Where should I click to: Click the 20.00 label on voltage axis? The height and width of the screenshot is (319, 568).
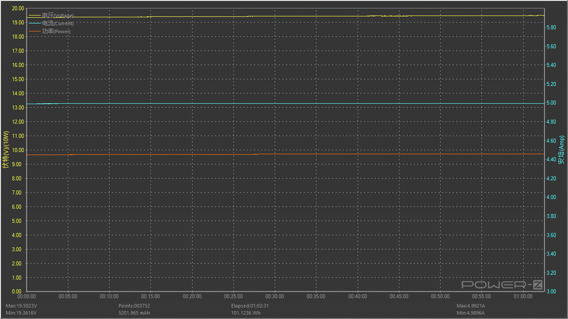coord(18,8)
